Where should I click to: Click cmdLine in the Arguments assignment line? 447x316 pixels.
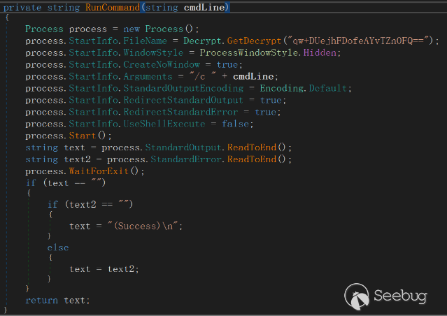click(x=253, y=76)
